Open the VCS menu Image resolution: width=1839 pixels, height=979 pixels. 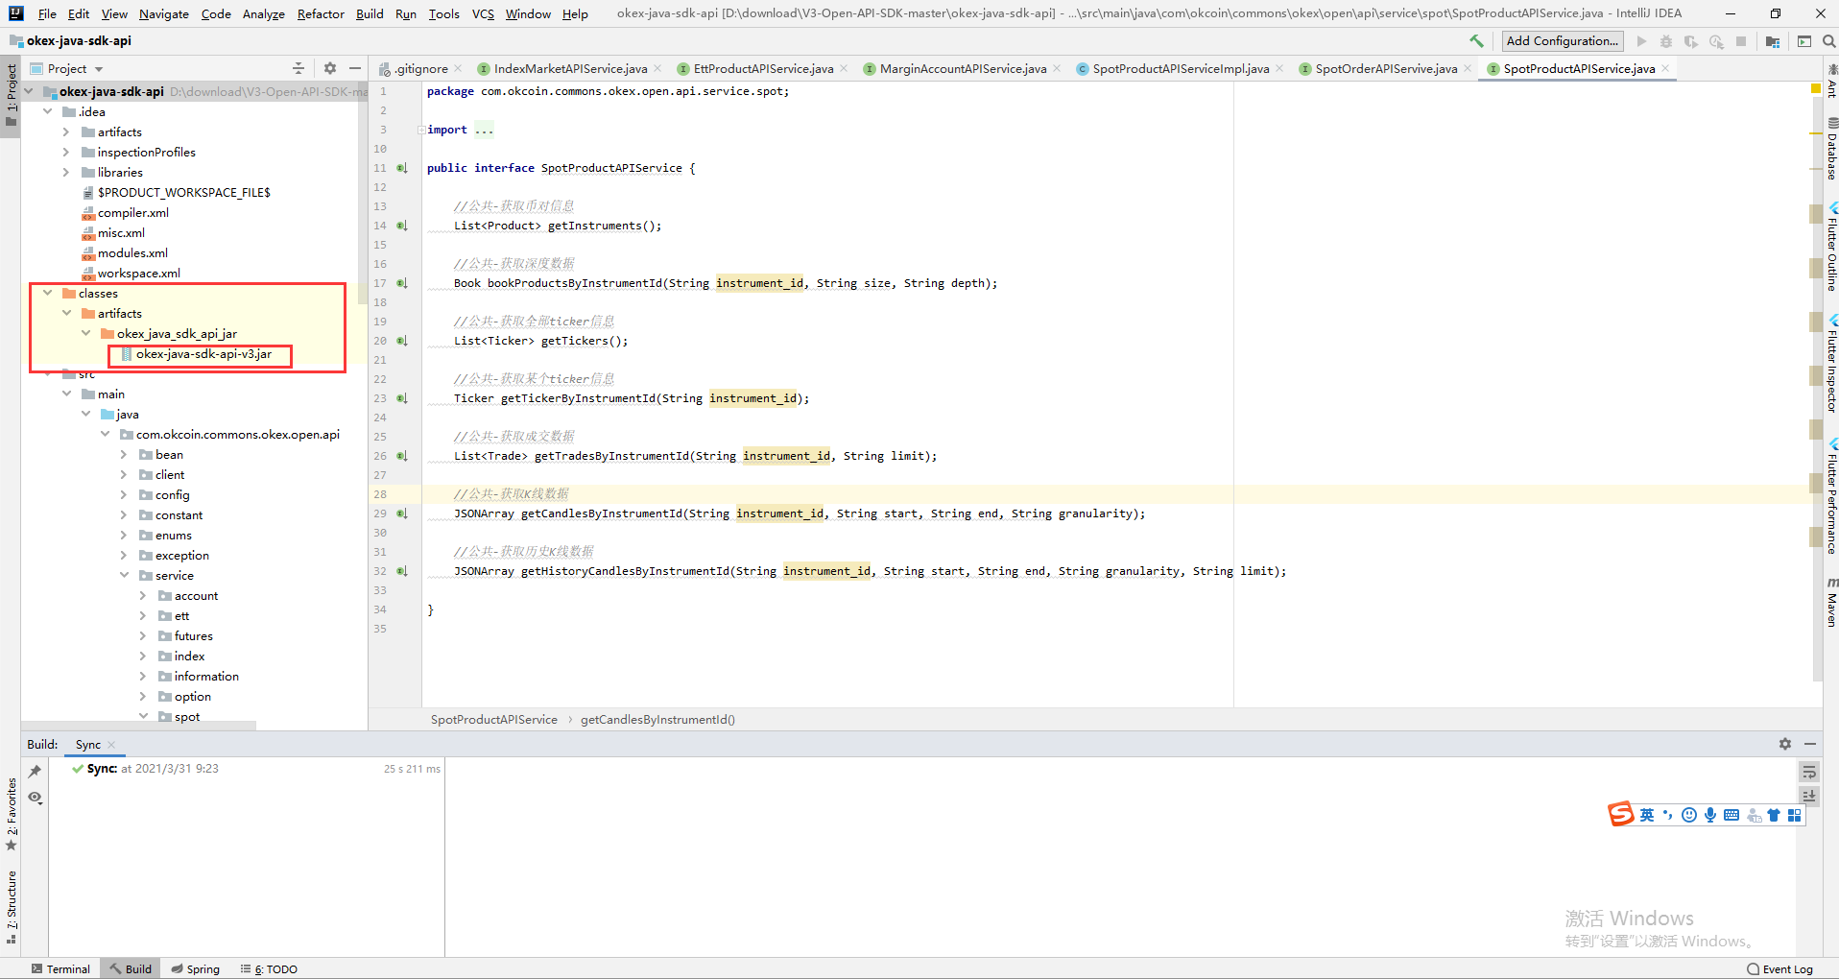(x=483, y=13)
